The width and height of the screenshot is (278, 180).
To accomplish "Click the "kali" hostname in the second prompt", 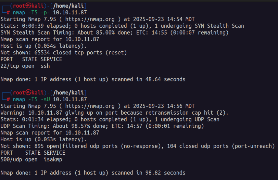I will point(39,93).
